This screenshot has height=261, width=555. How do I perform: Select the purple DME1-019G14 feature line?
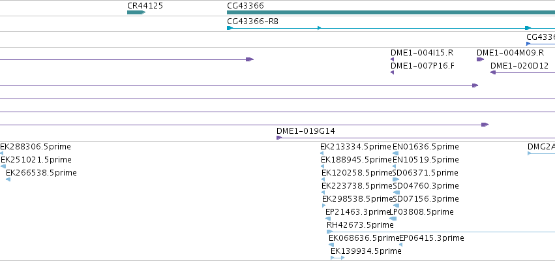416,138
